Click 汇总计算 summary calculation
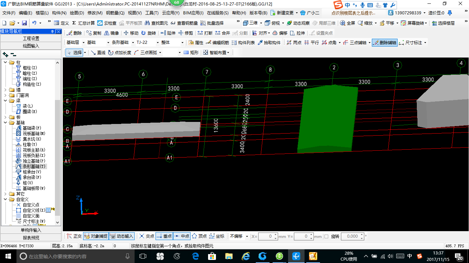Screen dimensions: 469x263 click(x=83, y=23)
